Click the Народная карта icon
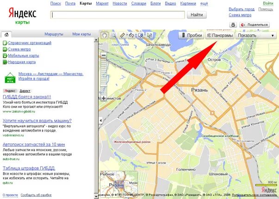279x199 pixels. click(x=5, y=62)
